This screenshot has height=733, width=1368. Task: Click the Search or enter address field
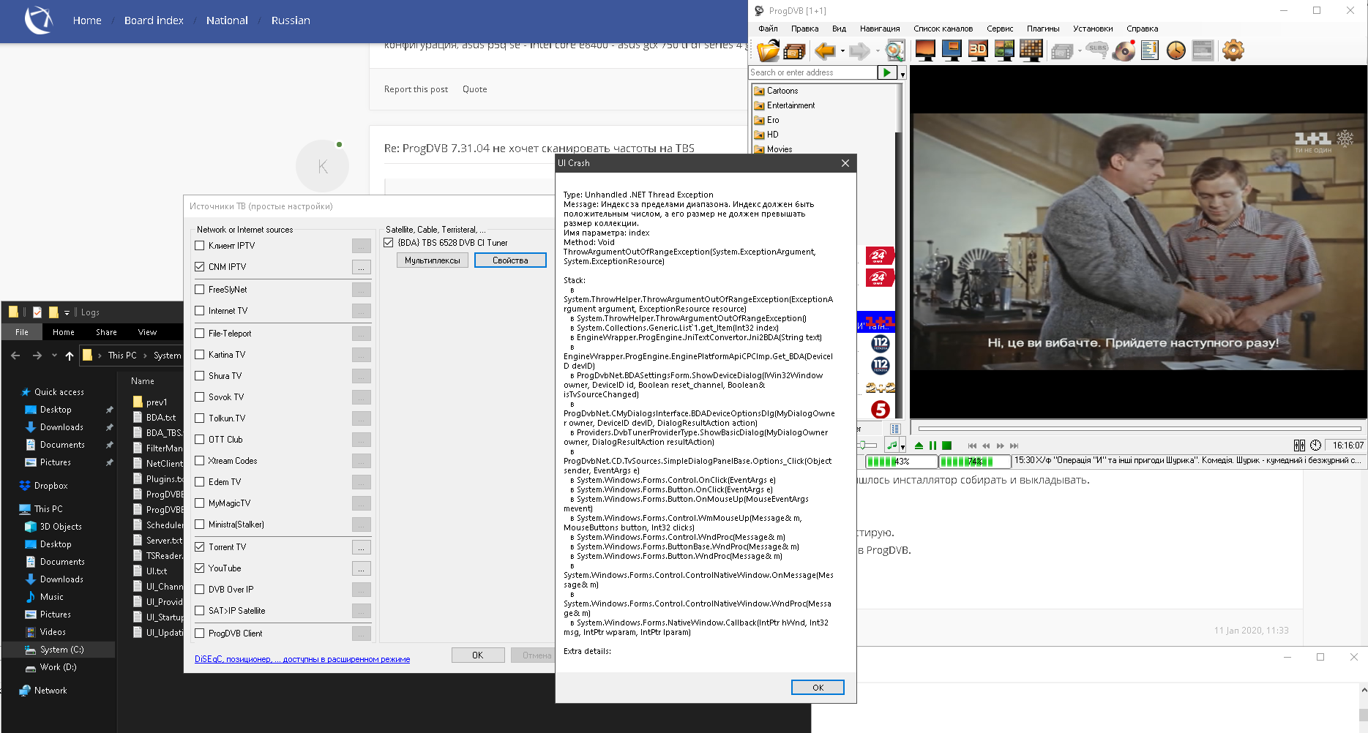[x=812, y=72]
